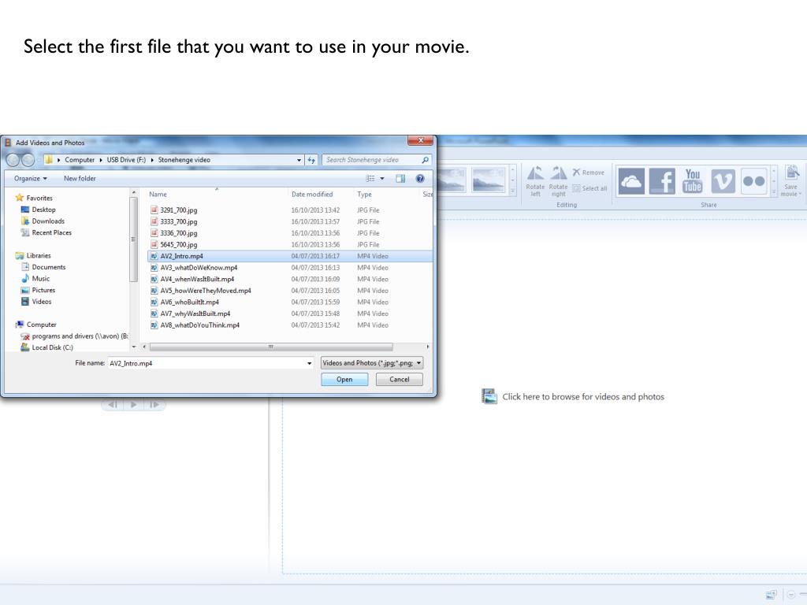The width and height of the screenshot is (807, 605).
Task: Click the dialog help icon
Action: 420,179
